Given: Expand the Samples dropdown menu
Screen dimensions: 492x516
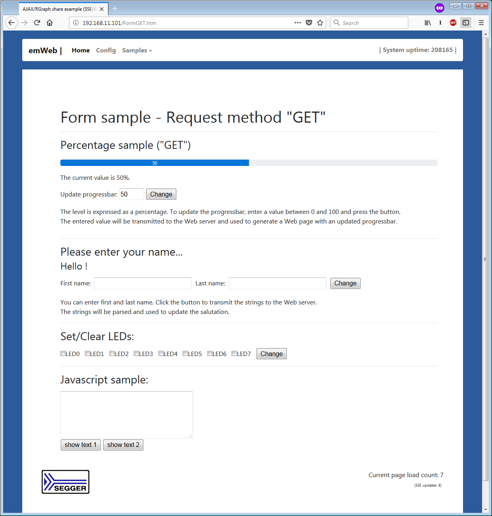Looking at the screenshot, I should (x=137, y=50).
